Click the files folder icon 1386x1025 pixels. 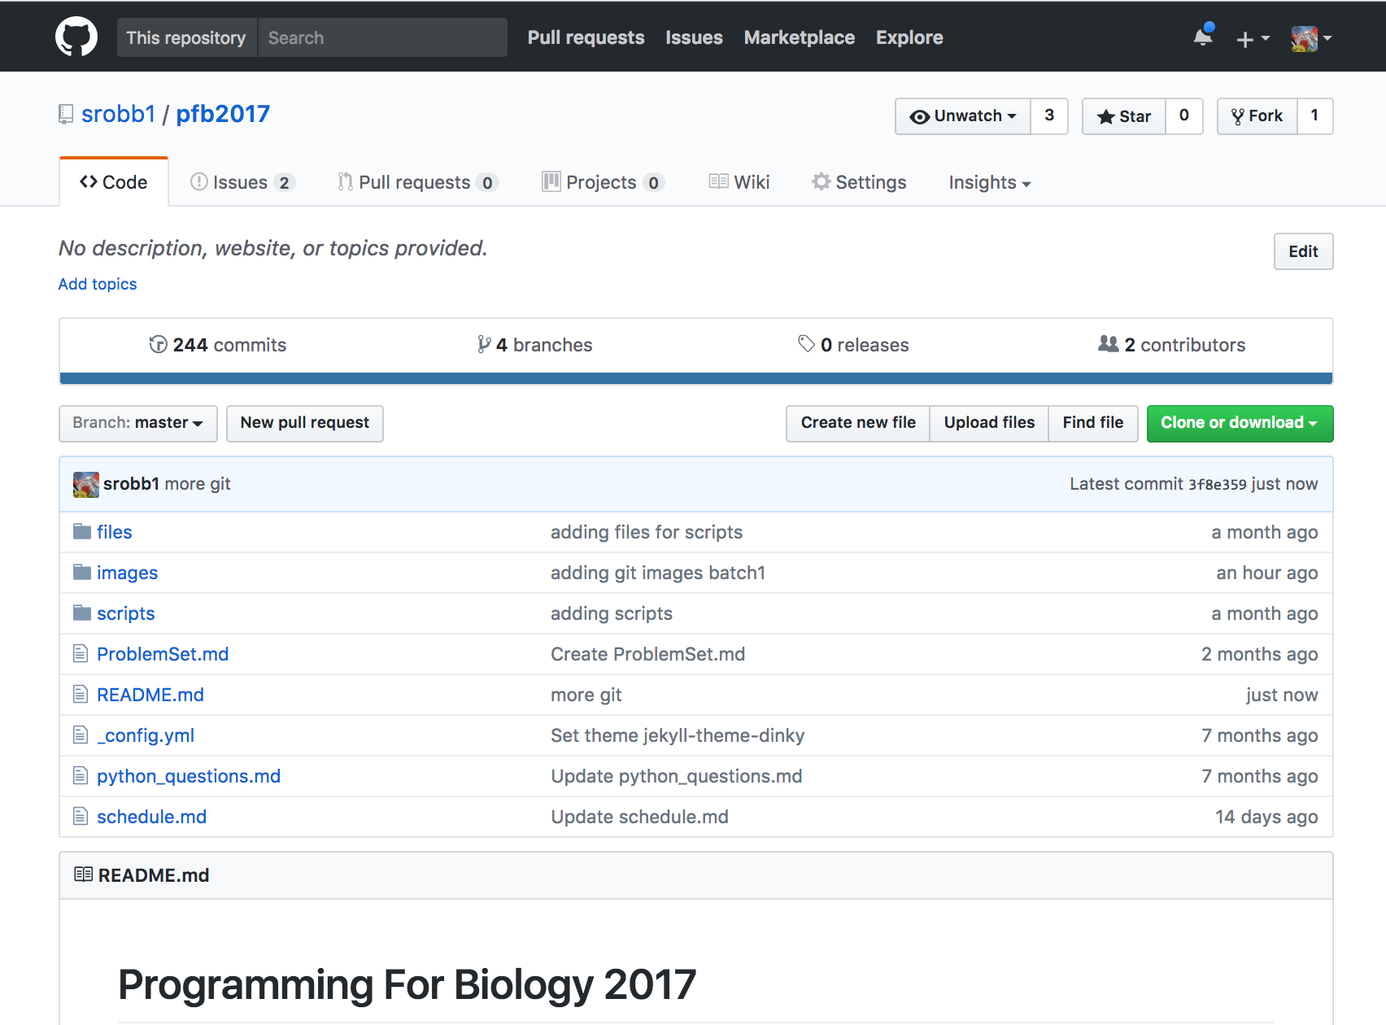tap(81, 532)
